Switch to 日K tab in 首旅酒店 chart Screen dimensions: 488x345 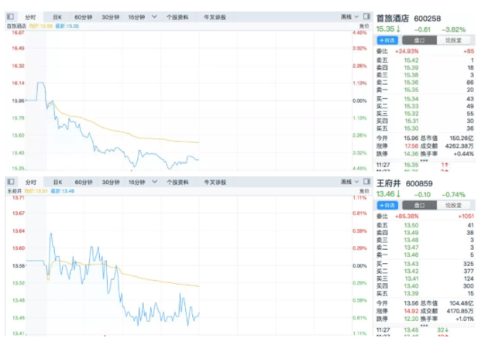click(x=57, y=17)
